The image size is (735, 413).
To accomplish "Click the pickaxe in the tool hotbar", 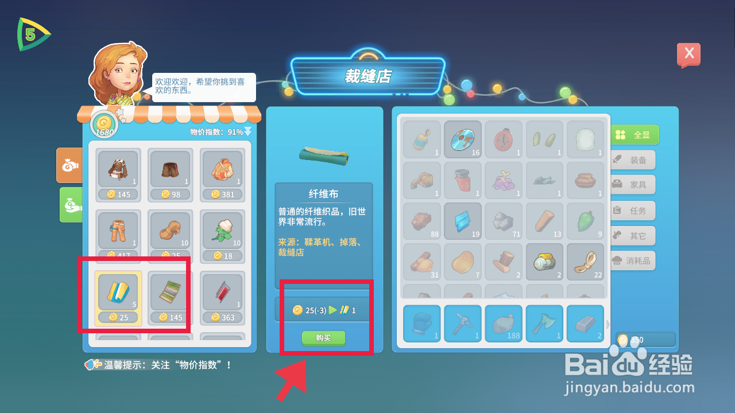I will pyautogui.click(x=463, y=324).
